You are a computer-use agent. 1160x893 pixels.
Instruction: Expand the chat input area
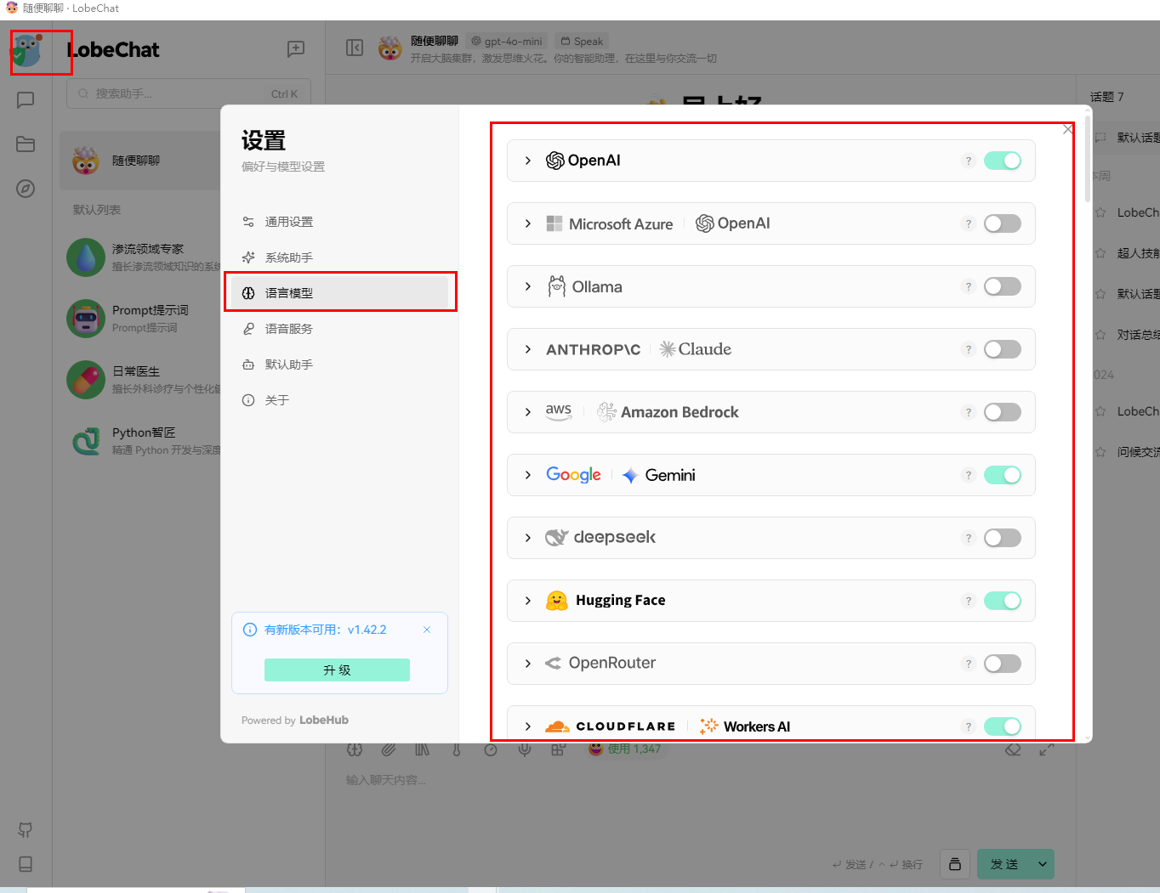pyautogui.click(x=1047, y=749)
